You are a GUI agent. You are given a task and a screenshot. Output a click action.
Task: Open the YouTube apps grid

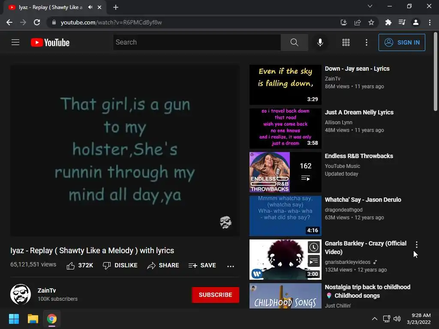tap(346, 42)
